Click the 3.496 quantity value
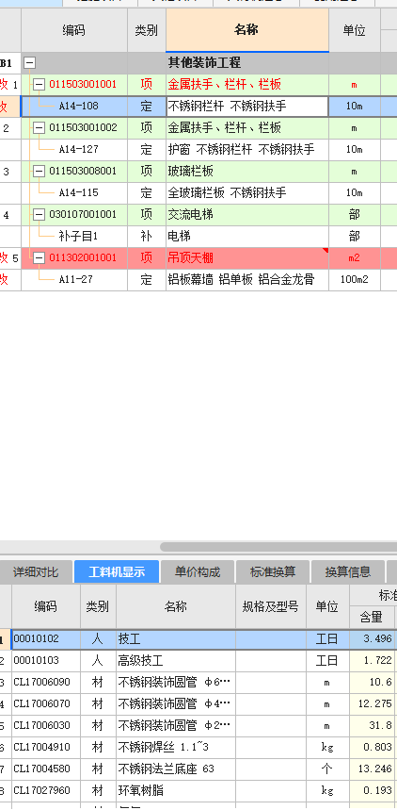Viewport: 397px width, 810px height. point(377,639)
